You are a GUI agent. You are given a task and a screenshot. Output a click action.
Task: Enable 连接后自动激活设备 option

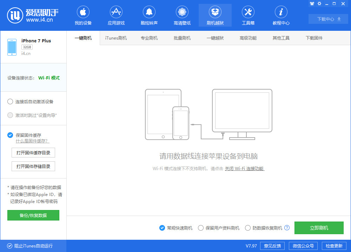coord(10,101)
